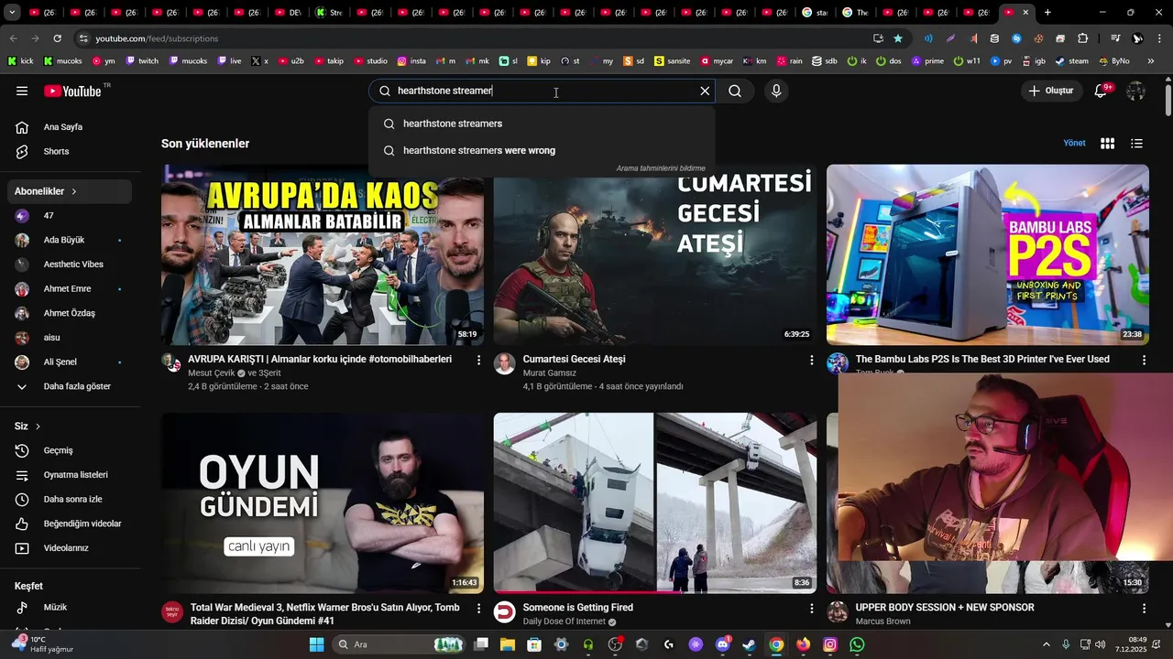Open the notifications bell
1173x659 pixels.
[x=1102, y=91]
